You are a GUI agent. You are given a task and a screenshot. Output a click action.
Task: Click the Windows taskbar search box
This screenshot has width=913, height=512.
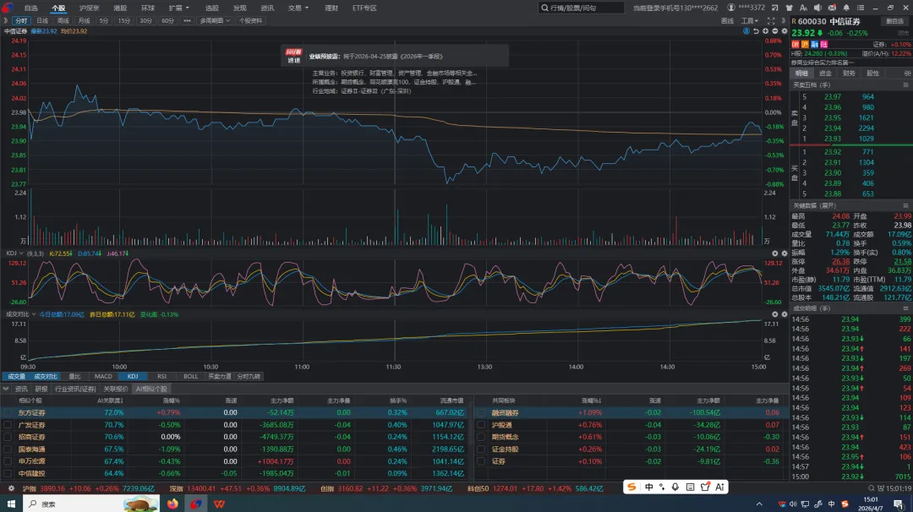tap(90, 504)
